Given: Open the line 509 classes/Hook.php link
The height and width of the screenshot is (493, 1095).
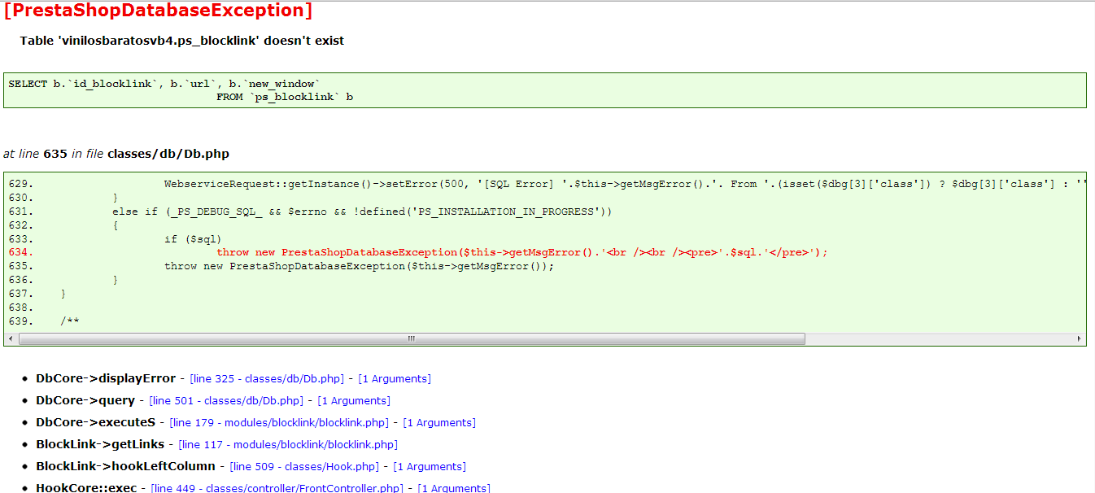Looking at the screenshot, I should pos(305,467).
